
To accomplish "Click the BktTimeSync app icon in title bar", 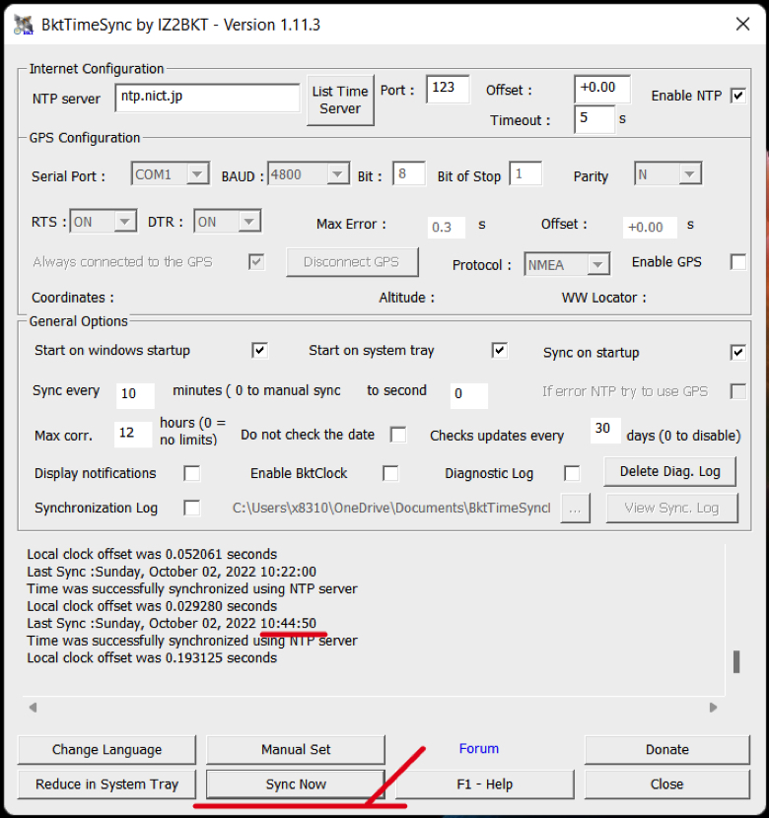I will [24, 25].
